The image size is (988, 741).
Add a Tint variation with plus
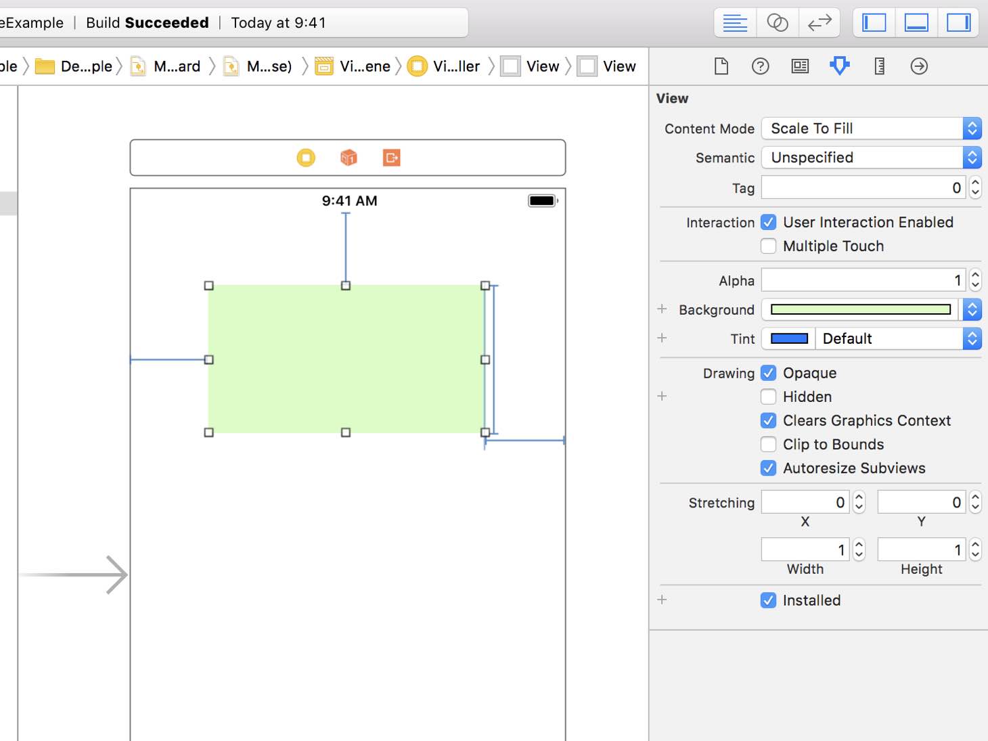pyautogui.click(x=662, y=338)
